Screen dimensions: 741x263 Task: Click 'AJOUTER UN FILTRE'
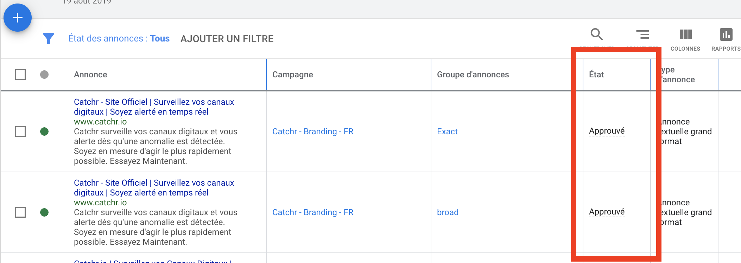227,39
